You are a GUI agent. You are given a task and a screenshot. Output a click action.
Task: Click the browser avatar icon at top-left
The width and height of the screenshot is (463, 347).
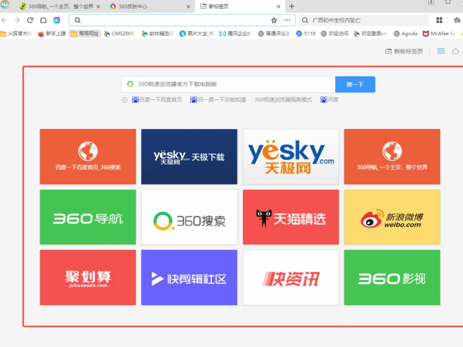coord(5,4)
